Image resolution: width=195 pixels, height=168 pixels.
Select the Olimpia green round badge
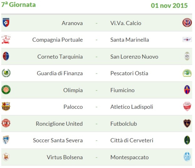coord(6,89)
